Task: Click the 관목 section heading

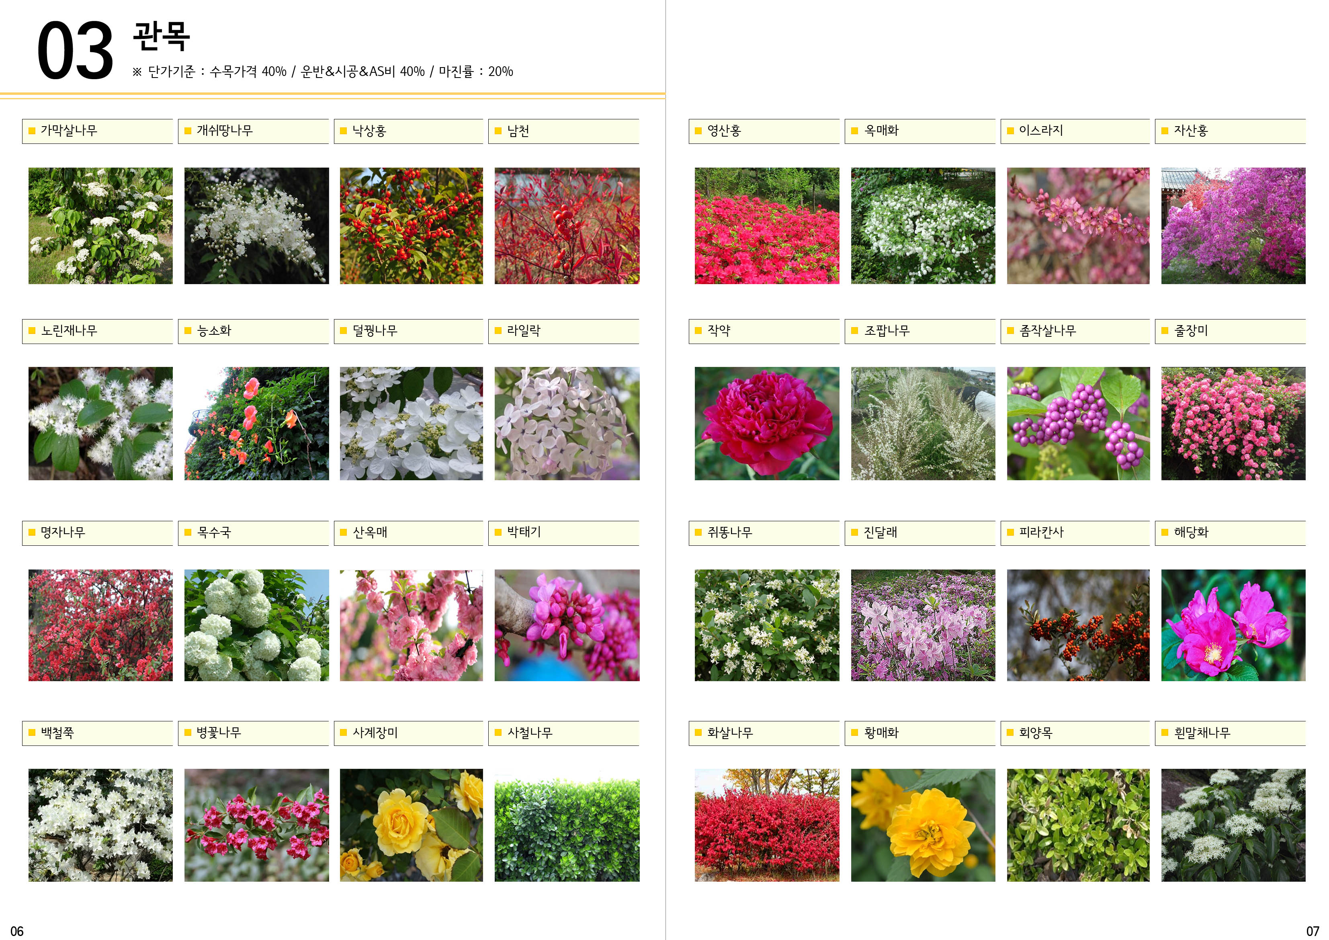Action: tap(162, 37)
